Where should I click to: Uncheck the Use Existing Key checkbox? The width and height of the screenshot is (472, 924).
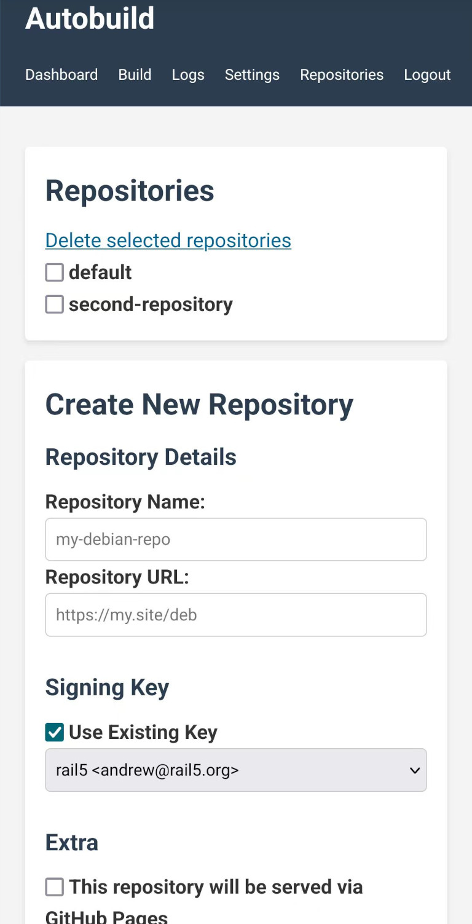point(55,732)
